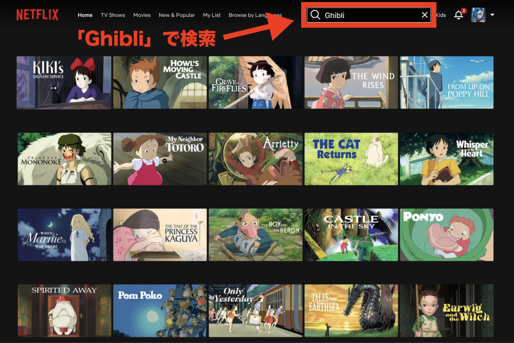514x343 pixels.
Task: Open Princess Mononoke title
Action: [65, 159]
